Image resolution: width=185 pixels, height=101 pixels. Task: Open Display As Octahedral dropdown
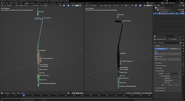(172, 74)
